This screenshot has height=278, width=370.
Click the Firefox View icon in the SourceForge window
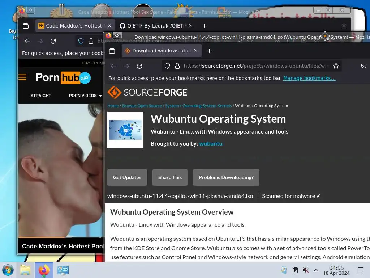coord(112,51)
